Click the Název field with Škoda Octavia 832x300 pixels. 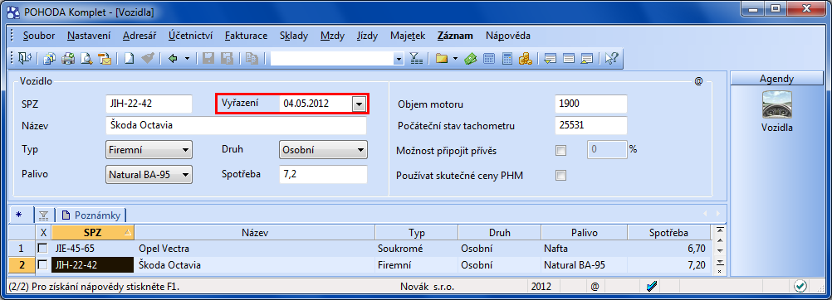[236, 126]
